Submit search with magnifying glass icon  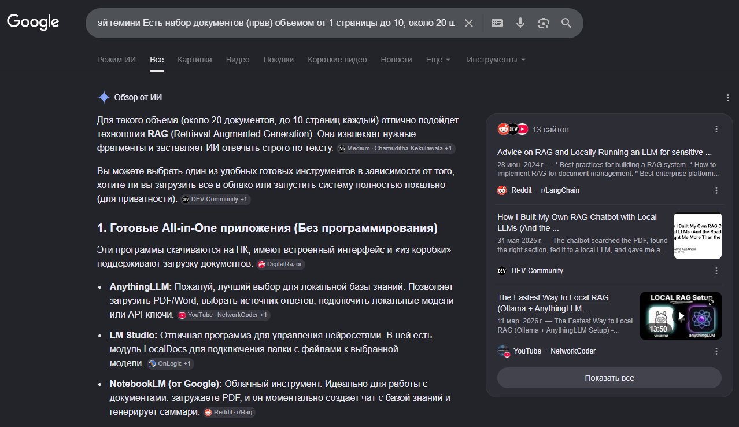[x=566, y=23]
